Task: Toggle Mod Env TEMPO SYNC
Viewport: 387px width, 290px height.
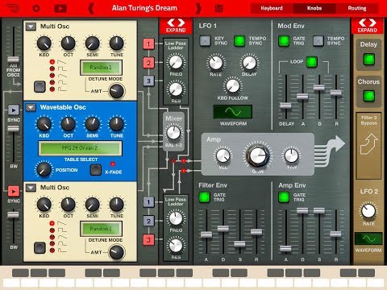Action: click(x=318, y=41)
